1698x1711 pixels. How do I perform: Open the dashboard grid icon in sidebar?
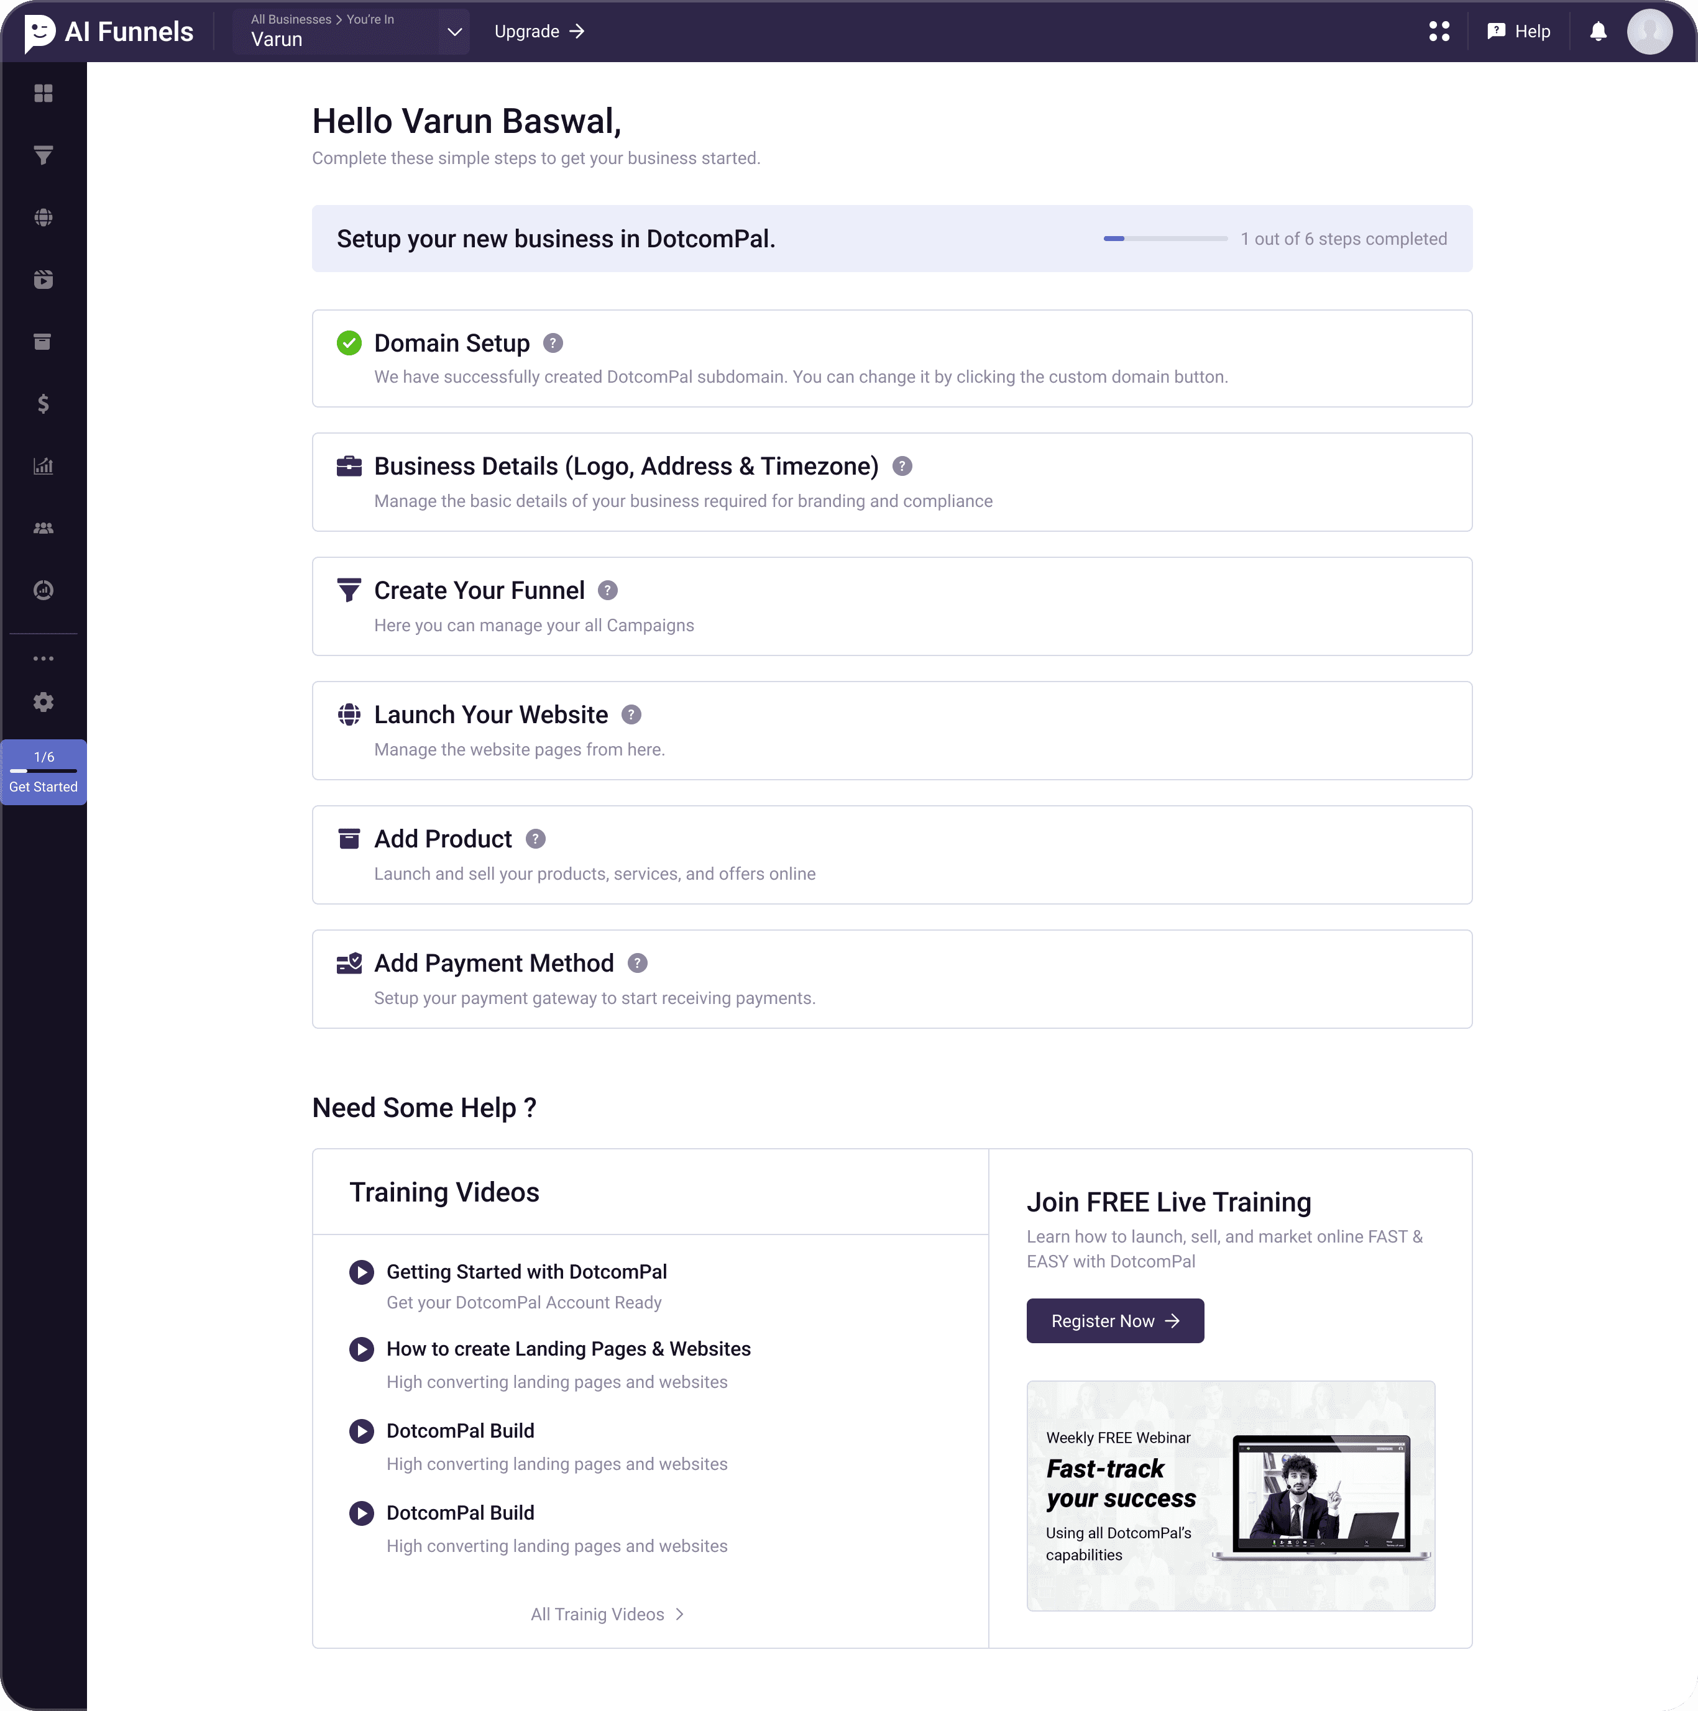pos(42,93)
